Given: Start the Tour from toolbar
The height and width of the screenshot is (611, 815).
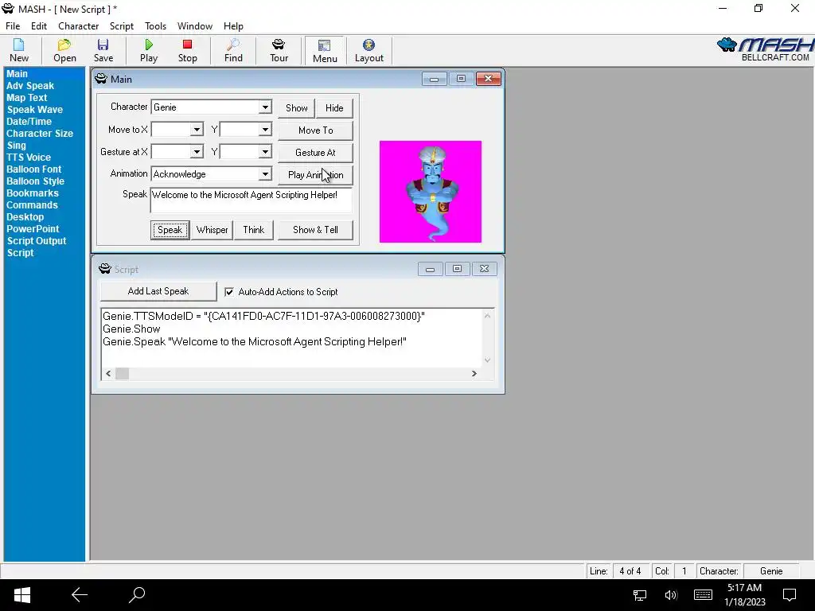Looking at the screenshot, I should [279, 51].
